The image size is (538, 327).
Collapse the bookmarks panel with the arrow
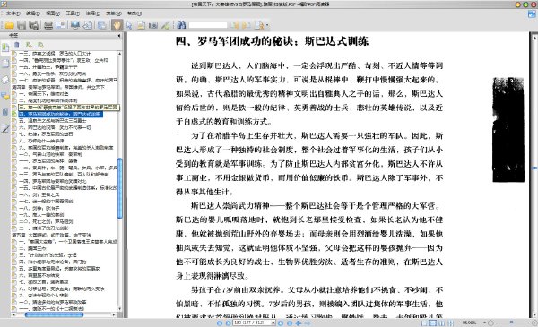pos(119,36)
